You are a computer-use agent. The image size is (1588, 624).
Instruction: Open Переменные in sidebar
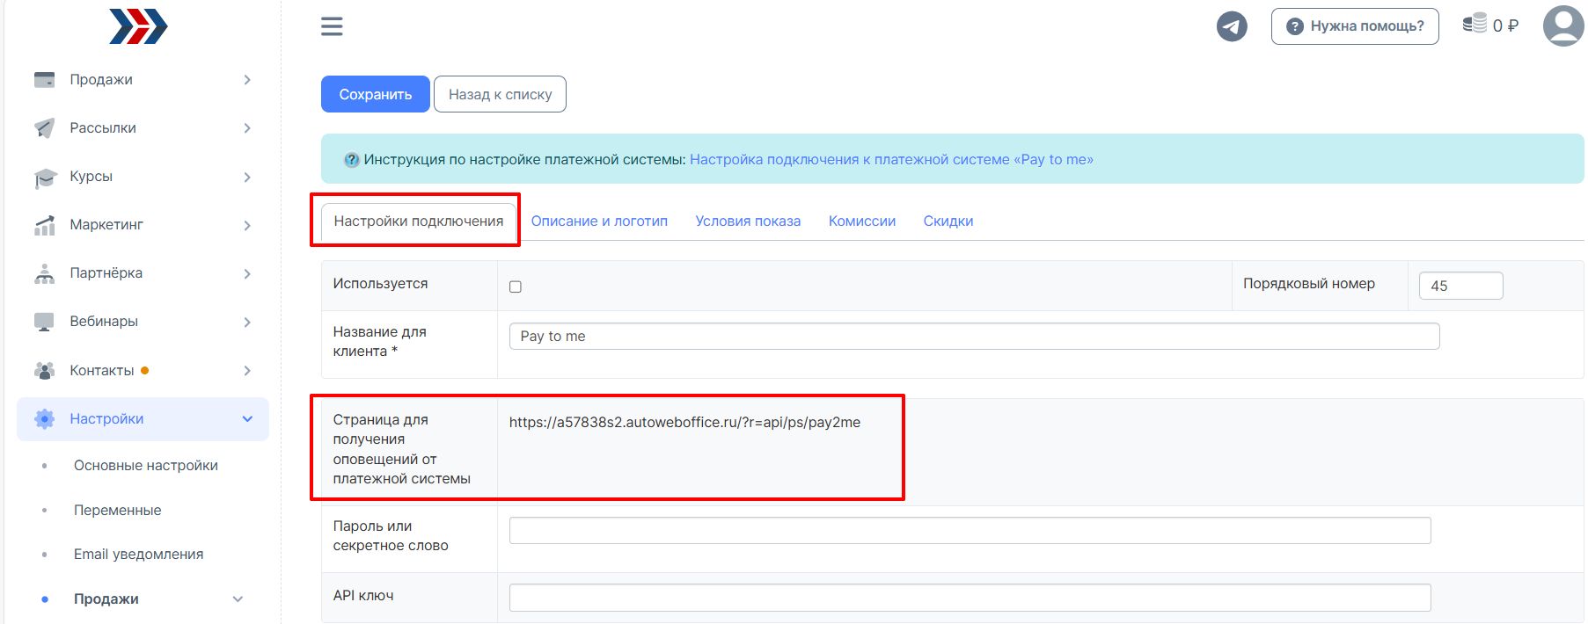[x=118, y=511]
